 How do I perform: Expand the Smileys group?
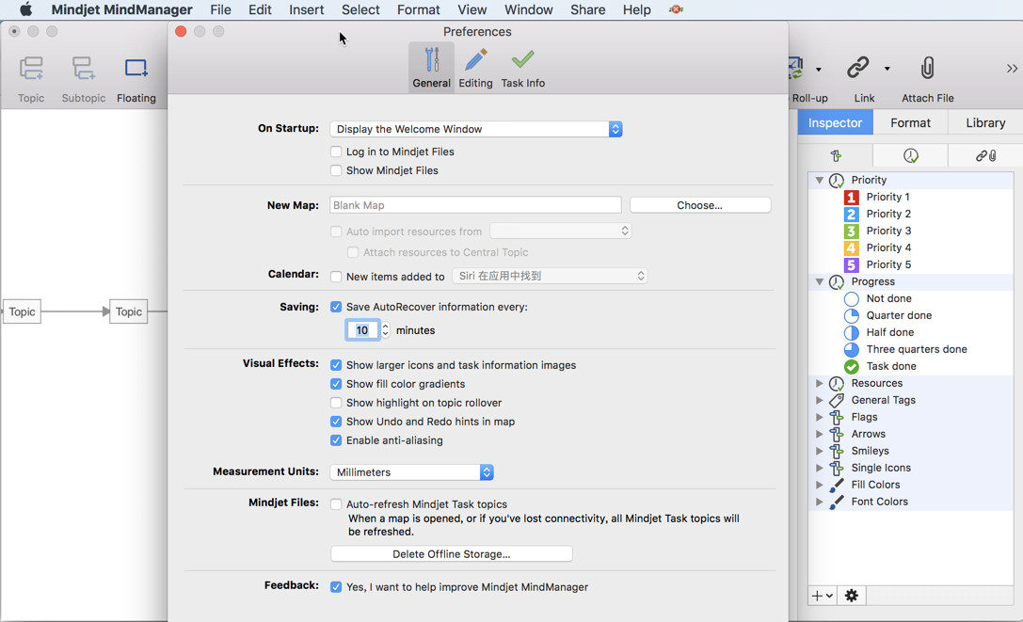click(820, 451)
